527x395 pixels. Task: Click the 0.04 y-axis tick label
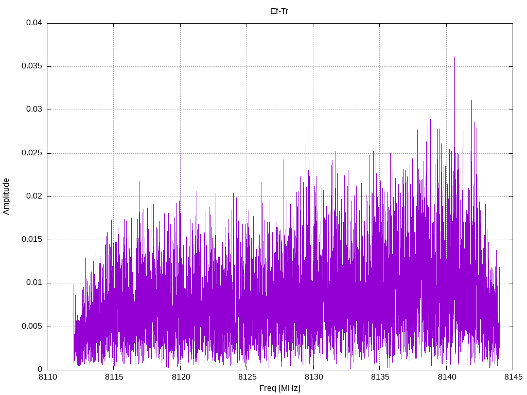coord(34,23)
